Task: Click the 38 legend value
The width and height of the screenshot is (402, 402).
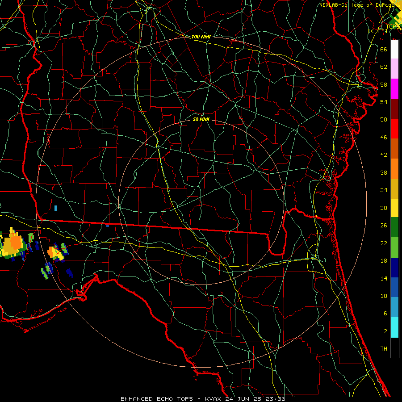Action: tap(384, 172)
